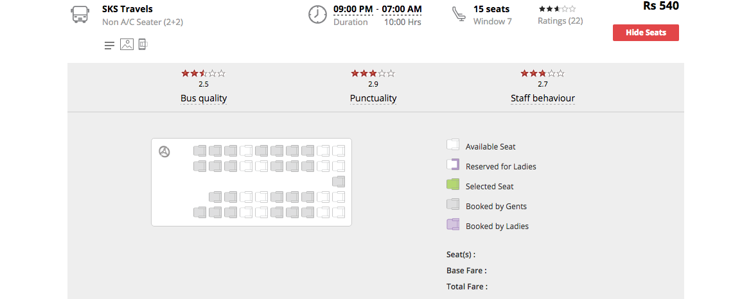The width and height of the screenshot is (751, 299).
Task: Click the Staff behaviour rating label
Action: coord(543,98)
